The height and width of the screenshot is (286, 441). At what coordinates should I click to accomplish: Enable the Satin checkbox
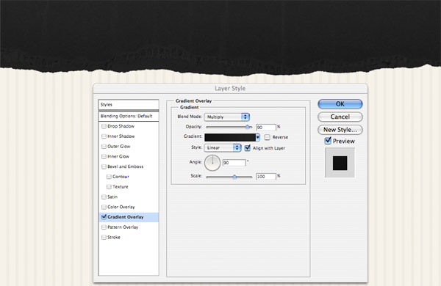point(104,197)
